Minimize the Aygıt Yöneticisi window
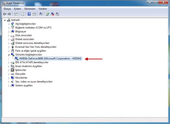This screenshot has height=124, width=170. point(150,2)
